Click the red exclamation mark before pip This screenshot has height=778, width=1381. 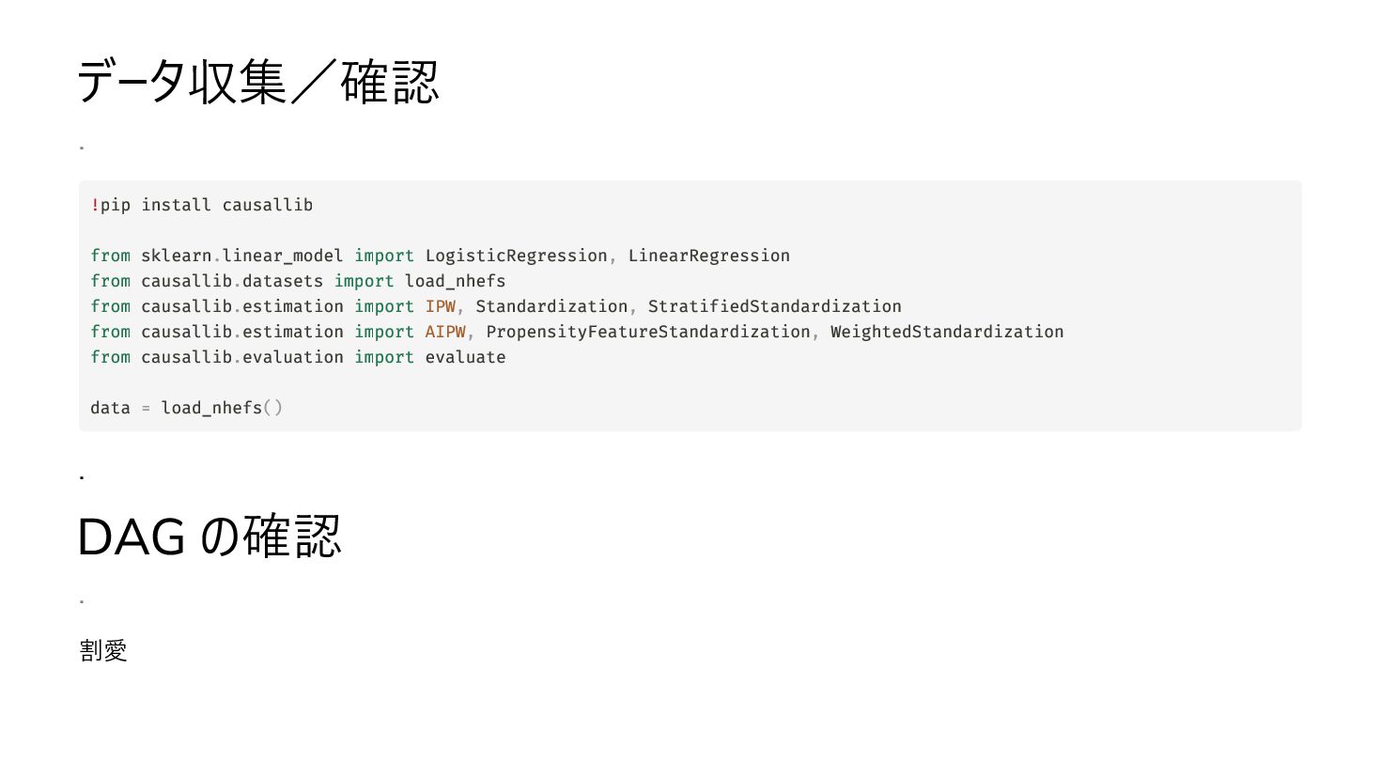(x=95, y=205)
